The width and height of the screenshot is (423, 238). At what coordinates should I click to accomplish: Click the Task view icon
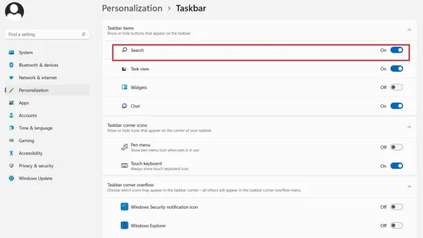point(124,69)
